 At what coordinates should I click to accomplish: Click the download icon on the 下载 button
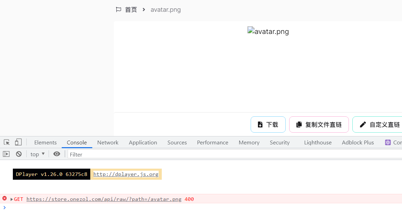(x=260, y=124)
